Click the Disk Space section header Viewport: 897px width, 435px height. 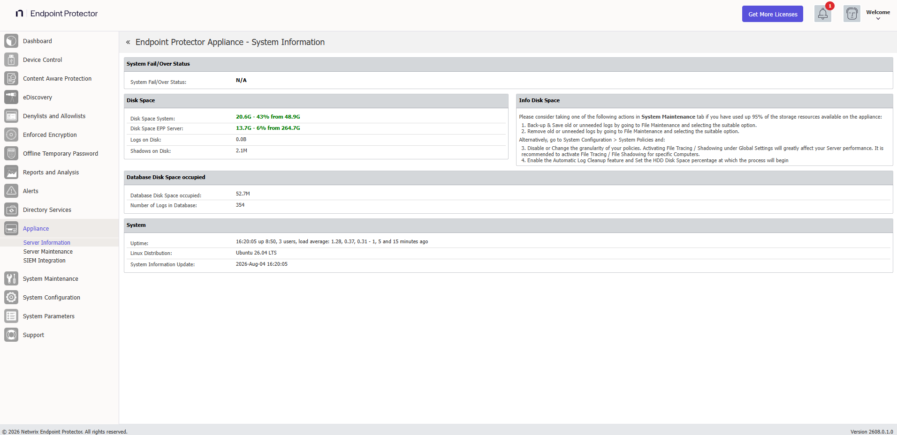click(141, 100)
